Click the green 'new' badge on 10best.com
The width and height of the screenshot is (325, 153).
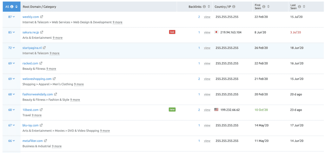172,109
